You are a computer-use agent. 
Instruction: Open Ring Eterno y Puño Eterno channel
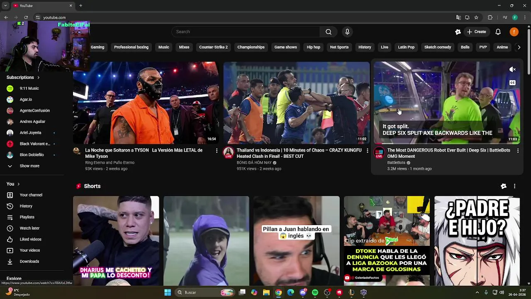tap(110, 163)
